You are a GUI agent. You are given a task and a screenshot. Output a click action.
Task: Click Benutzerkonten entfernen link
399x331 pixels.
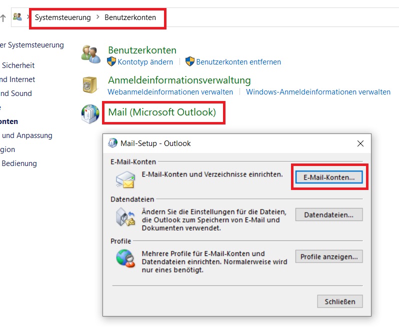point(238,62)
